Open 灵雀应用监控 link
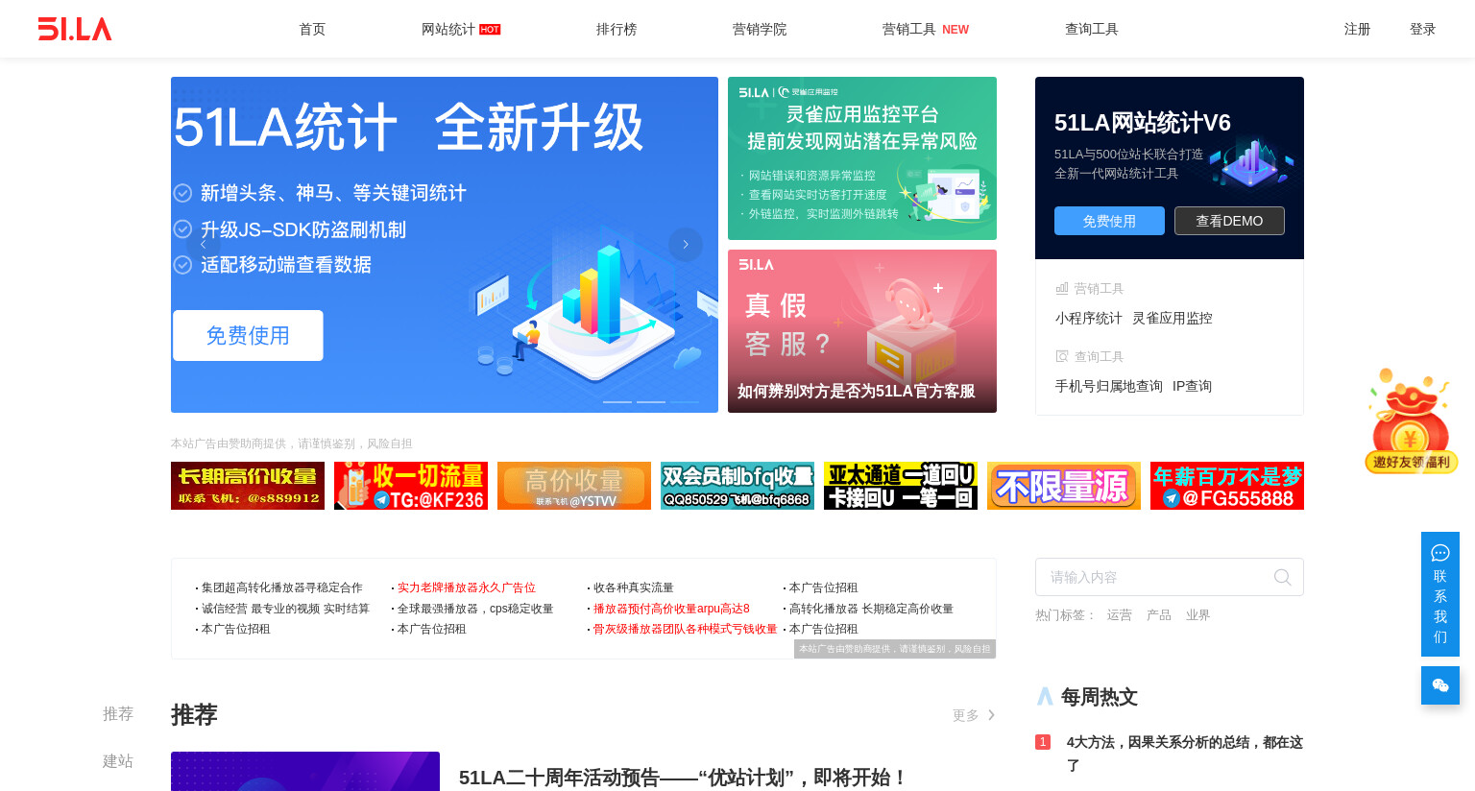 pos(1173,318)
